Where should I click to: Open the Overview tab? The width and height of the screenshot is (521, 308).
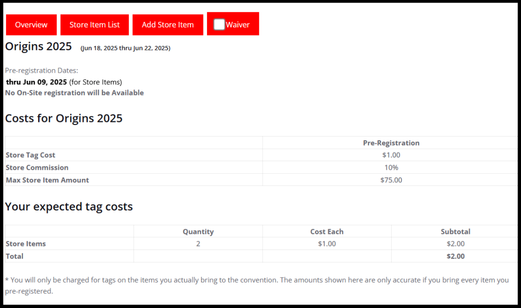tap(31, 24)
